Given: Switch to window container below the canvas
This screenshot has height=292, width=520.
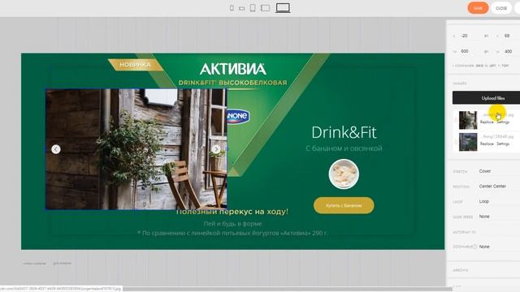Looking at the screenshot, I should 34,263.
